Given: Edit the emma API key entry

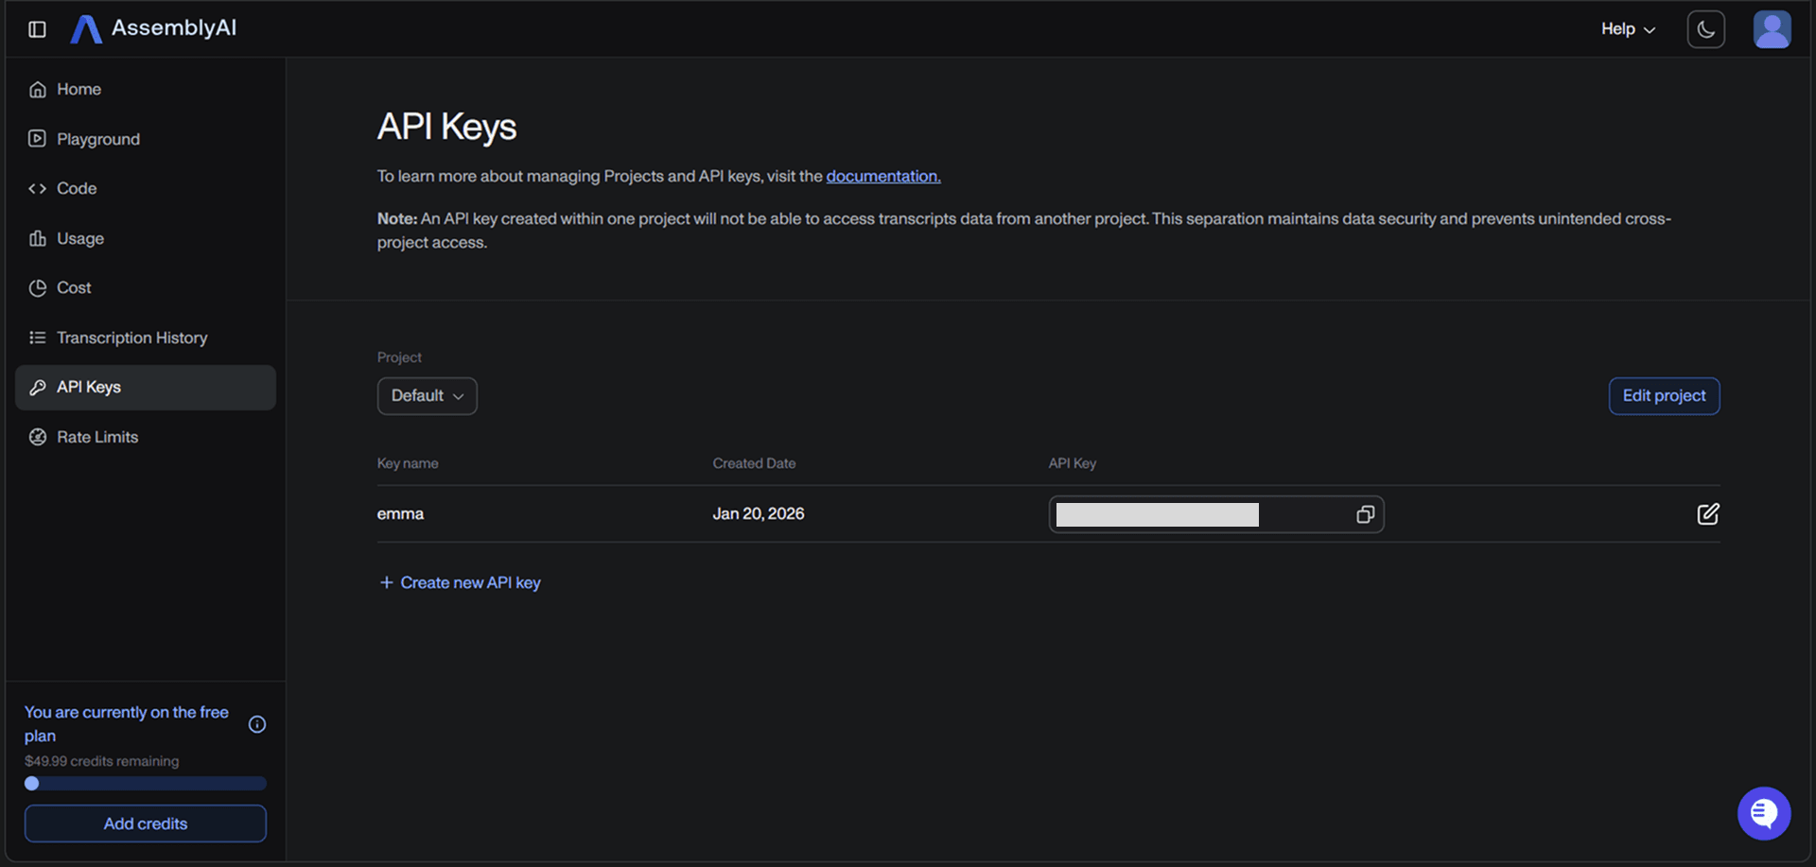Looking at the screenshot, I should (x=1708, y=513).
